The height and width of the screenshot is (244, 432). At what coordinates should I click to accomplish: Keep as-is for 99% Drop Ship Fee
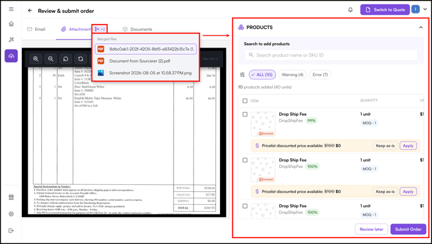(x=385, y=145)
